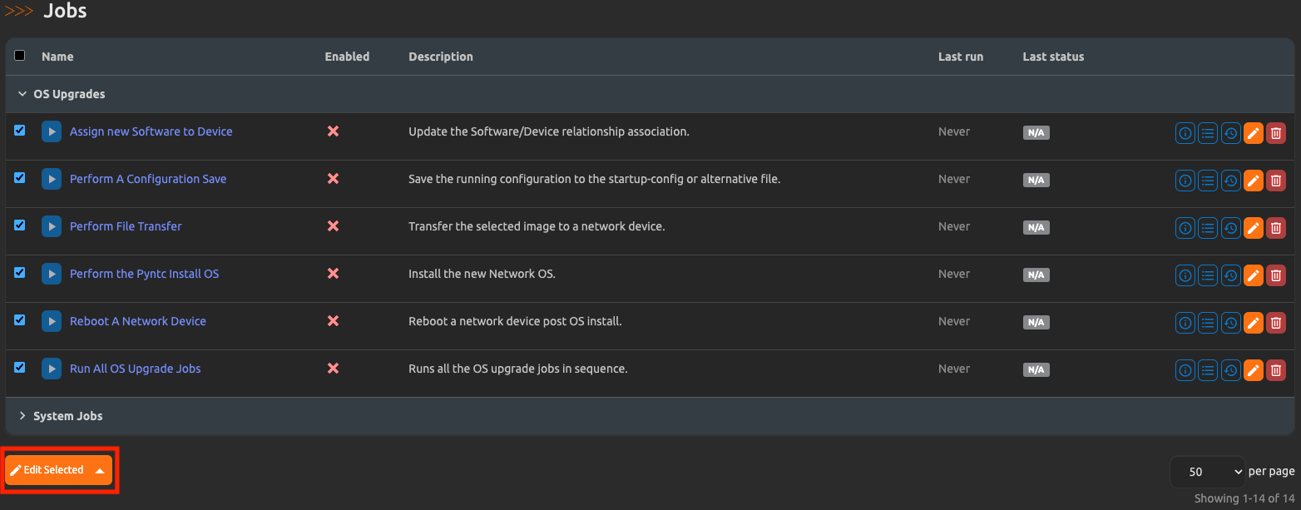Viewport: 1301px width, 510px height.
Task: Expand the System Jobs group
Action: 22,415
